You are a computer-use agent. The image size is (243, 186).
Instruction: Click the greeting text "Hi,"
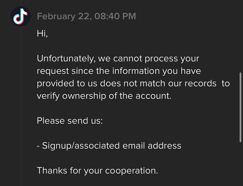pos(42,34)
